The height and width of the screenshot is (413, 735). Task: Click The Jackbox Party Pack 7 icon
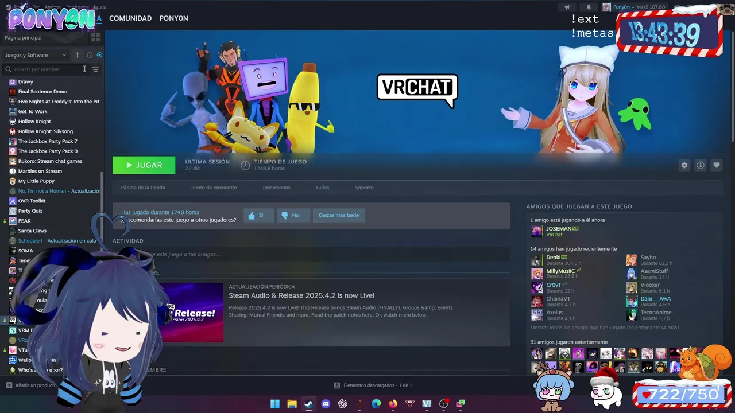tap(13, 141)
